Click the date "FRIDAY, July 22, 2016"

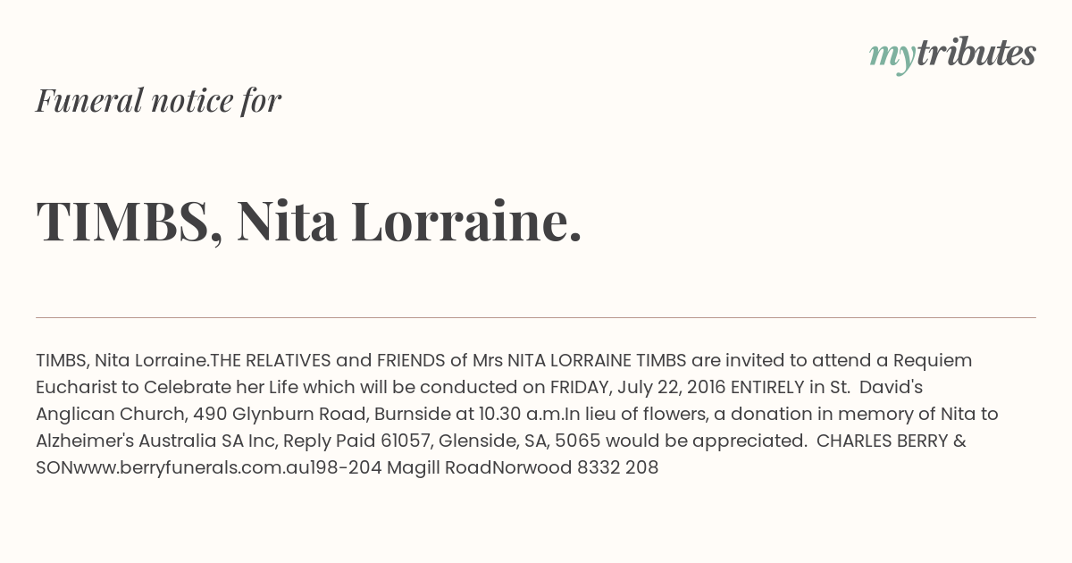638,387
